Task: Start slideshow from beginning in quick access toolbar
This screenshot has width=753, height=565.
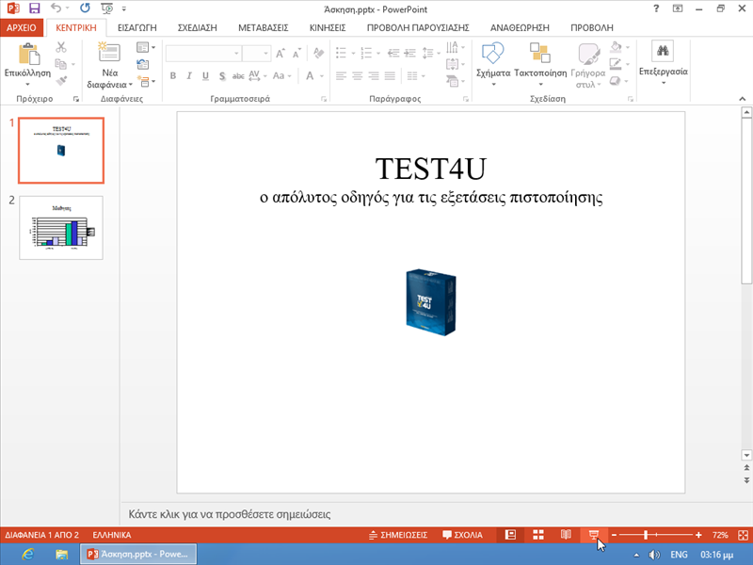Action: (x=107, y=8)
